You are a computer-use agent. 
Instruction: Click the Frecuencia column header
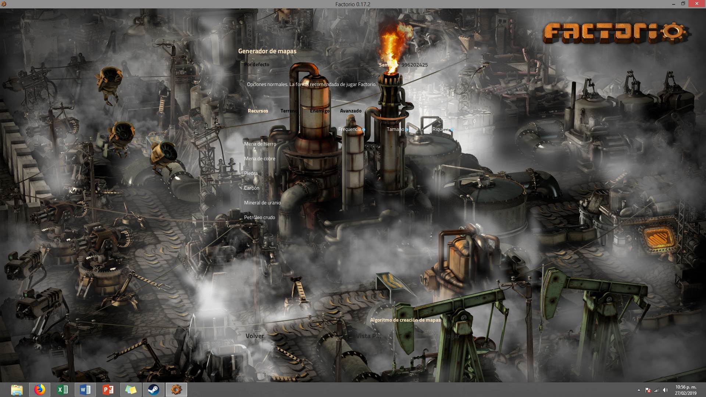click(x=349, y=129)
